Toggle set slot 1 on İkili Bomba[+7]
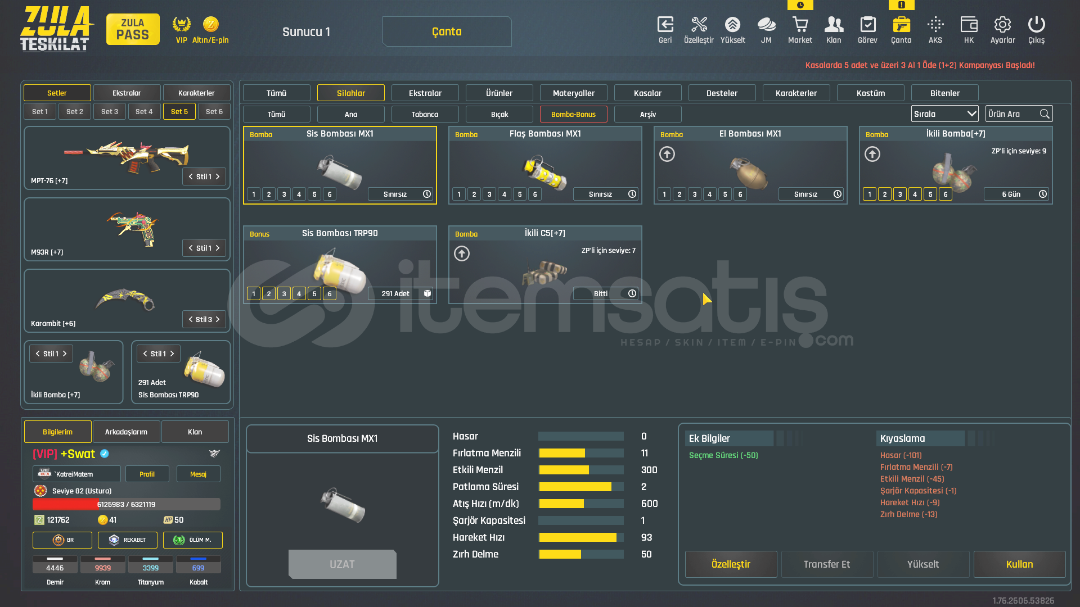 (870, 194)
